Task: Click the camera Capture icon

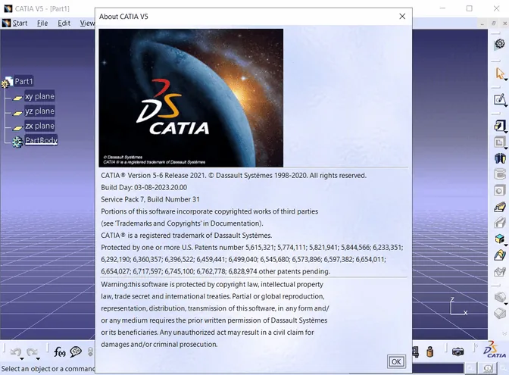Action: 457,352
